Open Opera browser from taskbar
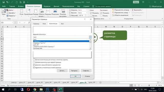 click(28, 89)
